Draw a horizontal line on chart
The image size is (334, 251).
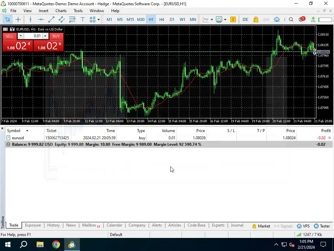(x=41, y=20)
